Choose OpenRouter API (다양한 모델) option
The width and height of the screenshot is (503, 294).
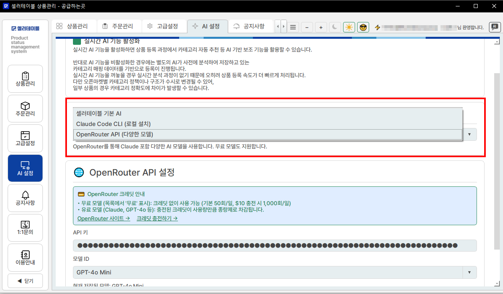[268, 134]
